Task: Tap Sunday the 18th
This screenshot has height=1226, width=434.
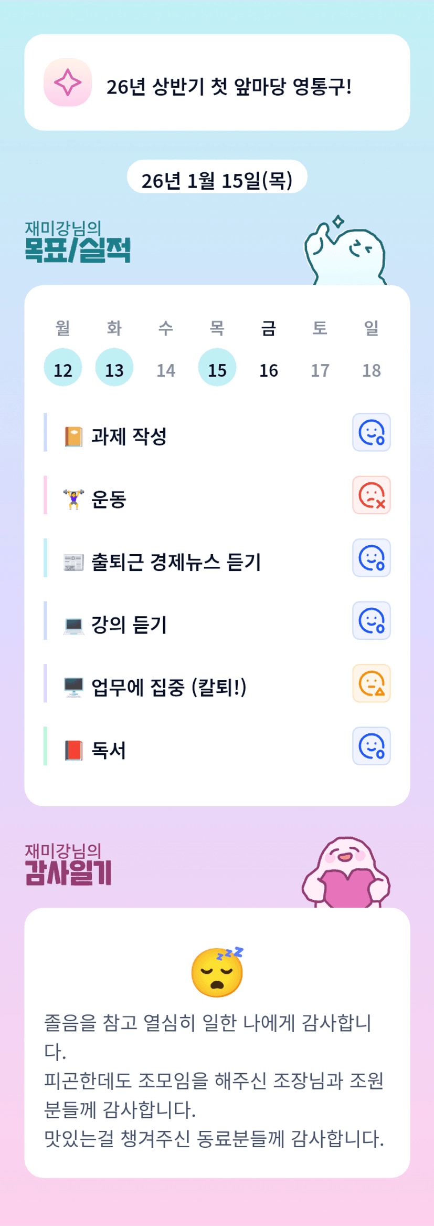Action: pyautogui.click(x=372, y=370)
